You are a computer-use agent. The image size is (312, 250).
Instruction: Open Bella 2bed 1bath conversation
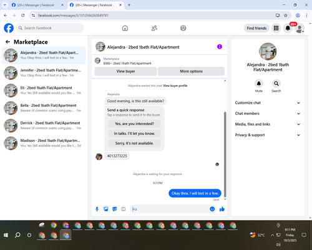(x=44, y=108)
